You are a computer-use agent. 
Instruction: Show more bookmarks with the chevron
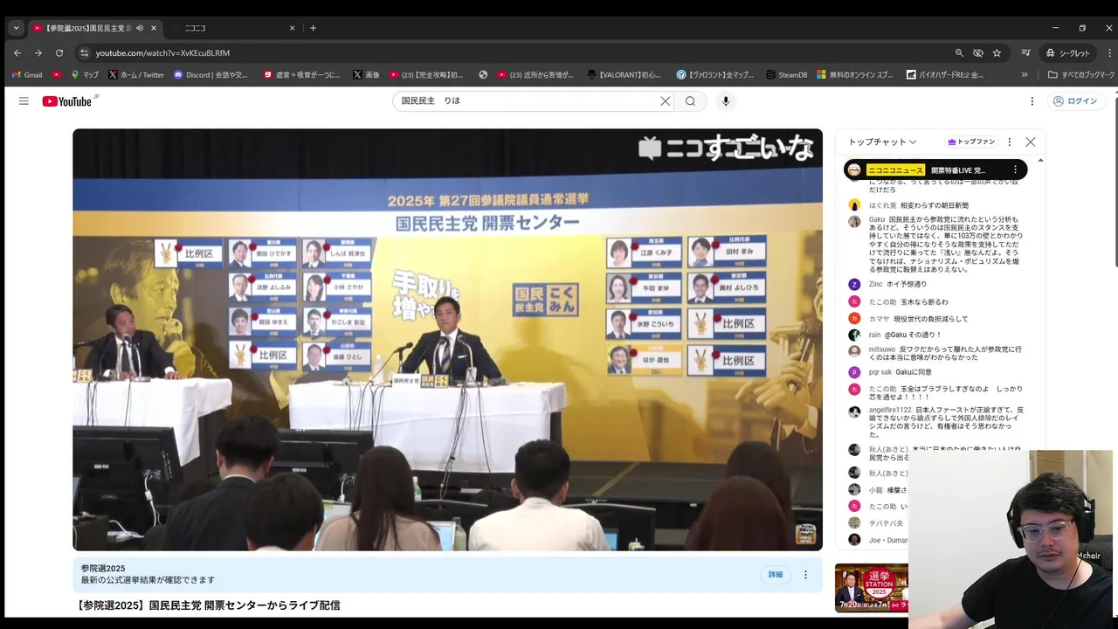point(1025,75)
